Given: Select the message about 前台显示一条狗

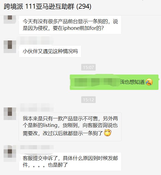Looking at the screenshot, I should (70, 25).
